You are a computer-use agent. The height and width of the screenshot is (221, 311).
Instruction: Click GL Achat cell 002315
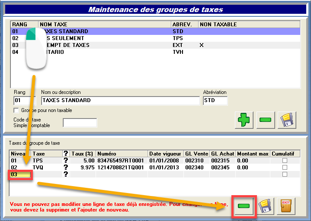[x=222, y=160]
